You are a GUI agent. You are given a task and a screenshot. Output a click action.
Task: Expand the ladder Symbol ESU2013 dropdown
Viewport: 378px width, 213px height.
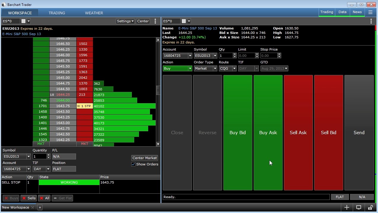[29, 156]
